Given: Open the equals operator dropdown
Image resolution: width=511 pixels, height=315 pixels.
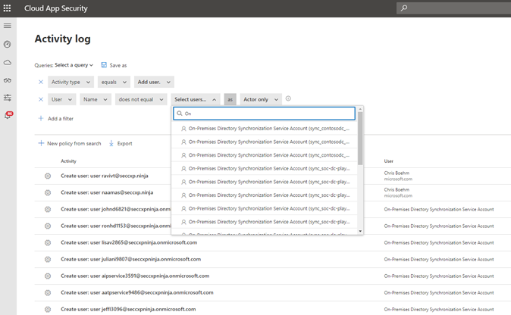Looking at the screenshot, I should [114, 82].
